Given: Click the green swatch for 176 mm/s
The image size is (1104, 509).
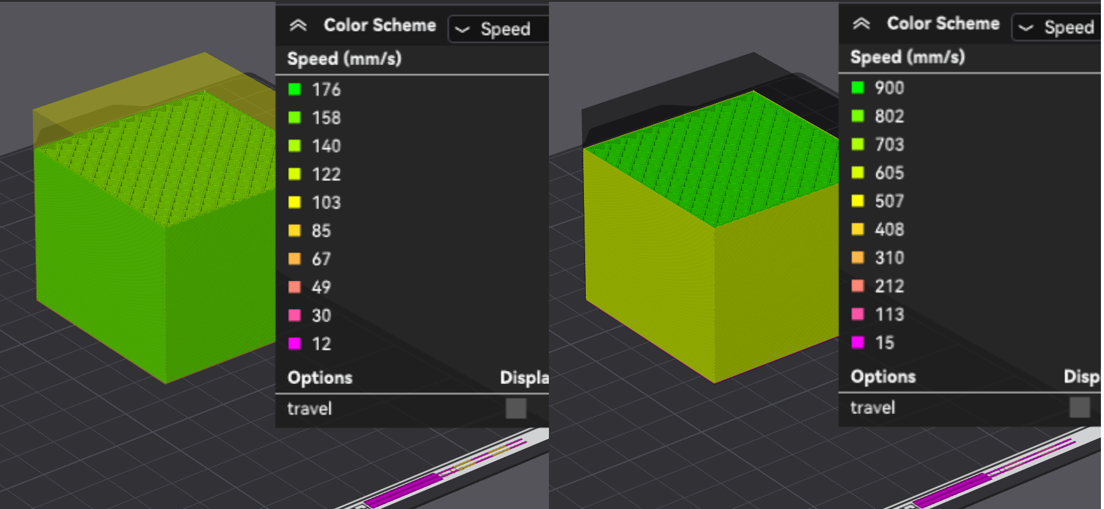Looking at the screenshot, I should tap(295, 90).
